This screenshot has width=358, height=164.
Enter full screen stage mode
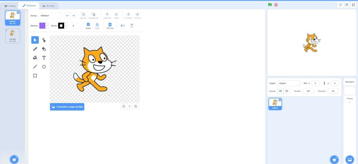tap(354, 5)
